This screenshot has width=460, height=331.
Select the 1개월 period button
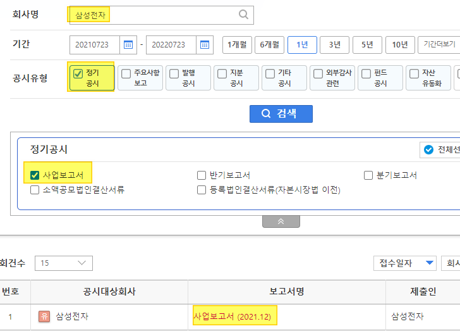tap(237, 45)
